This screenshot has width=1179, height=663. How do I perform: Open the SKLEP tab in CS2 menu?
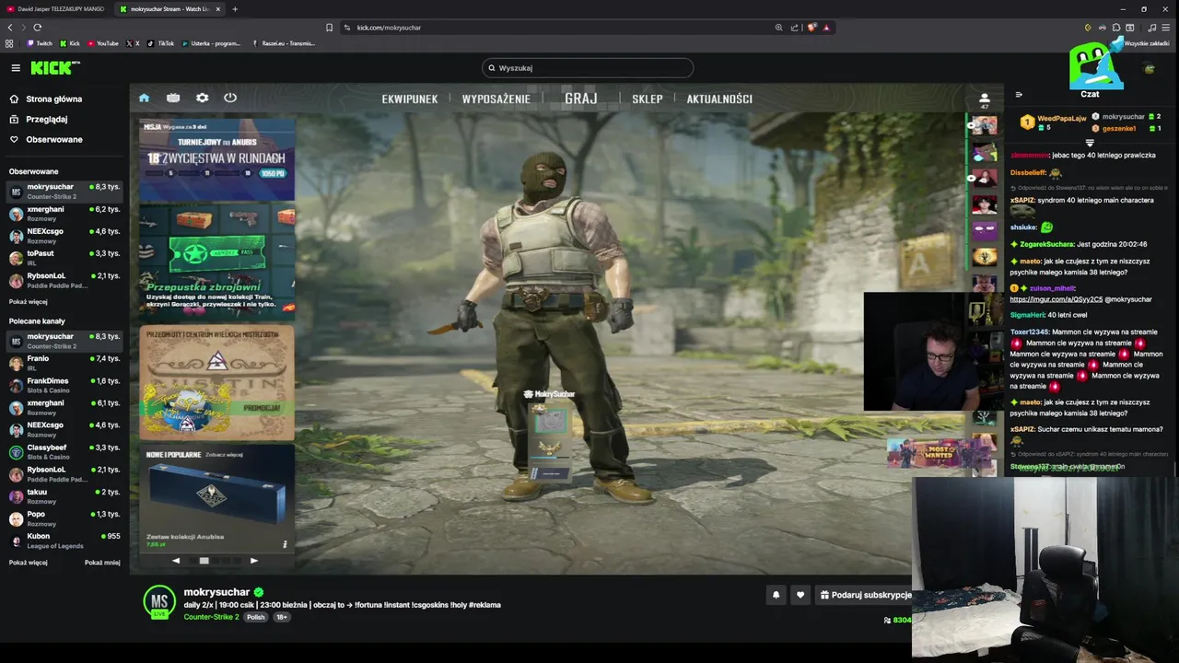point(648,99)
